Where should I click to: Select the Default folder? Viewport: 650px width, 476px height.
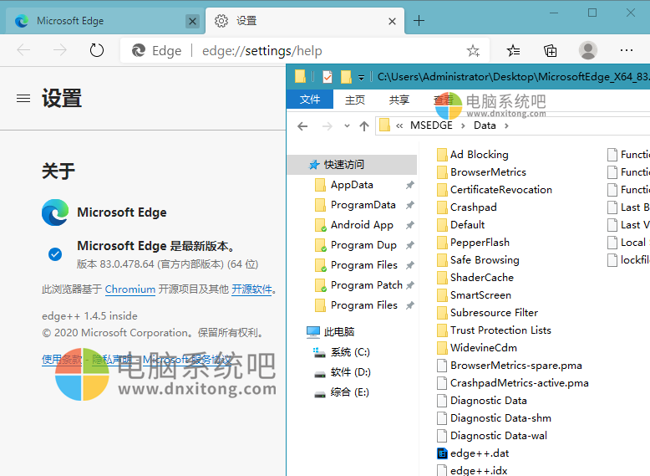click(461, 224)
